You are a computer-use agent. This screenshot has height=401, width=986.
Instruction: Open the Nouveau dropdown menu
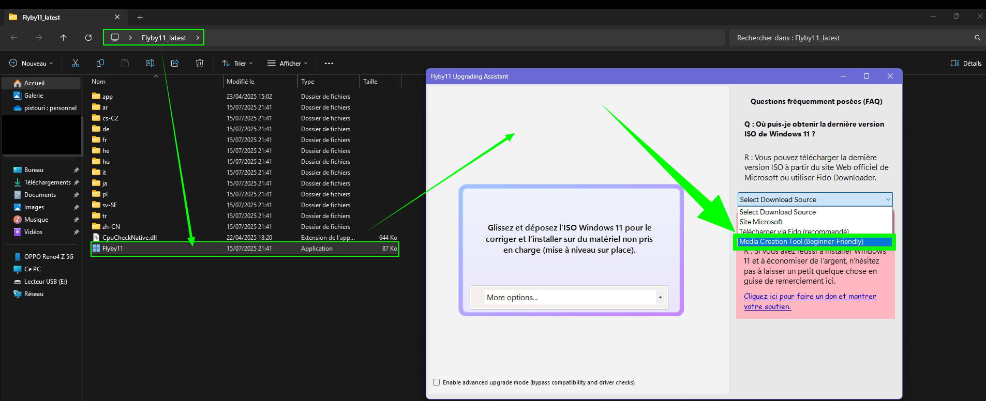tap(32, 63)
